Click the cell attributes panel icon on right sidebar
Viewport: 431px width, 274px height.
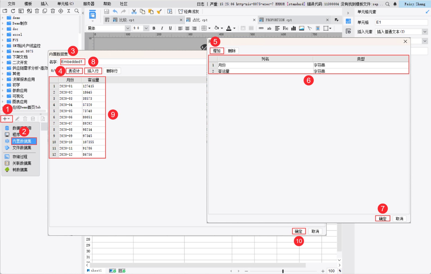348,31
